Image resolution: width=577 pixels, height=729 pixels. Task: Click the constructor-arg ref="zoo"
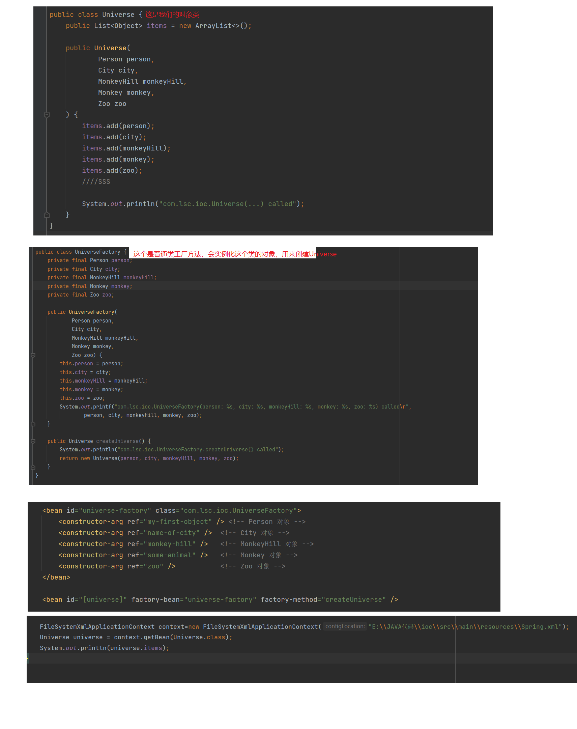click(x=117, y=566)
